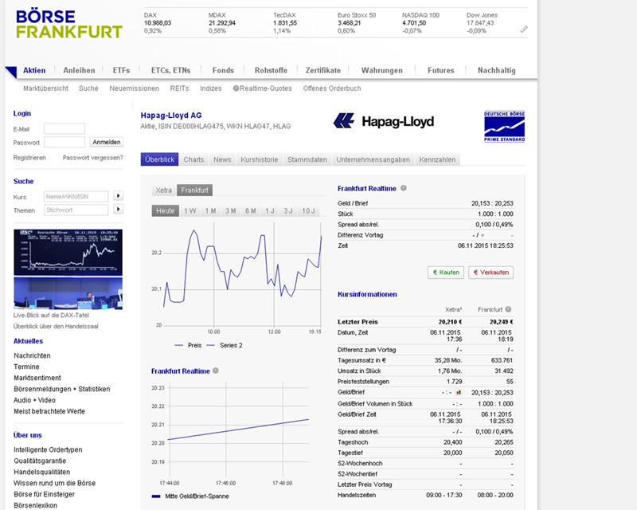Click the Series 2 legend entry
The width and height of the screenshot is (637, 510).
pyautogui.click(x=225, y=345)
